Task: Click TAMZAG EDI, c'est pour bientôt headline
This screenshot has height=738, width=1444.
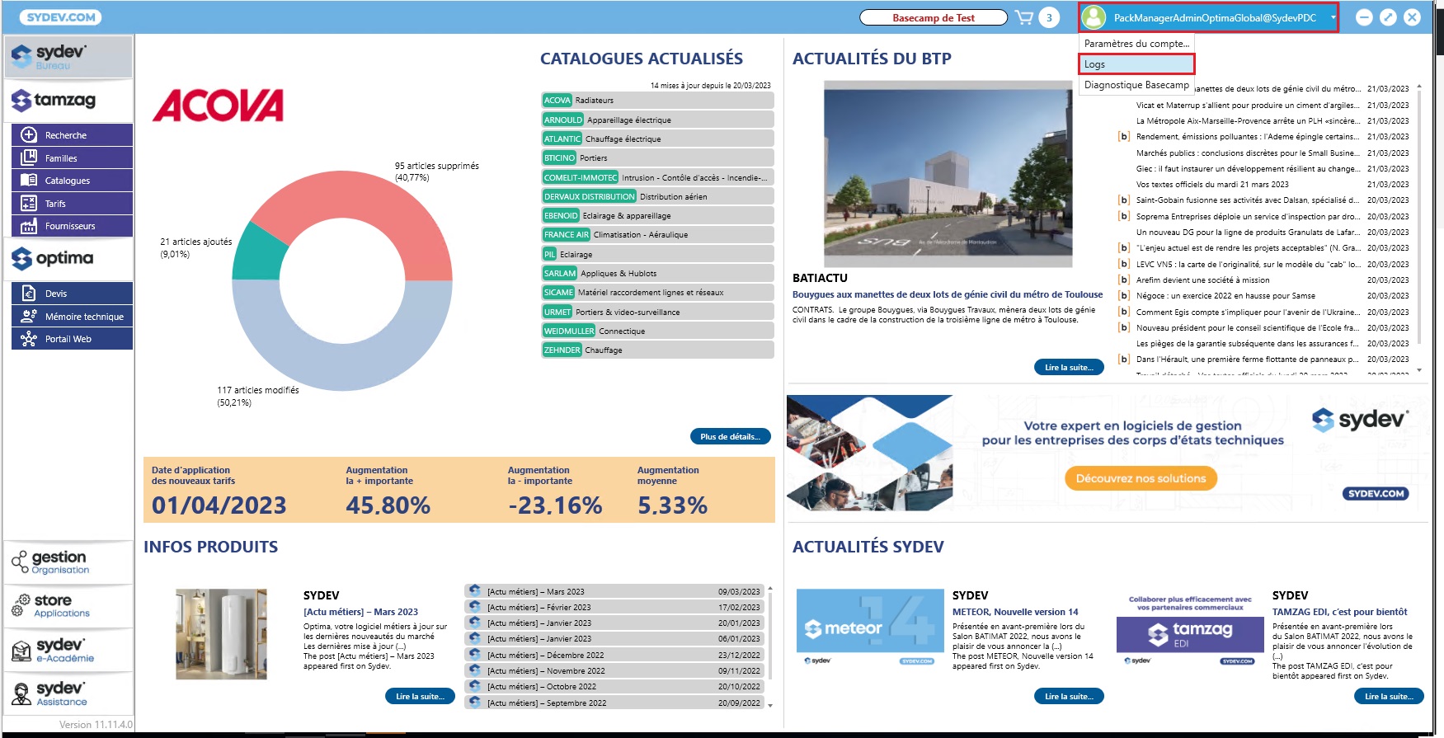Action: point(1339,612)
